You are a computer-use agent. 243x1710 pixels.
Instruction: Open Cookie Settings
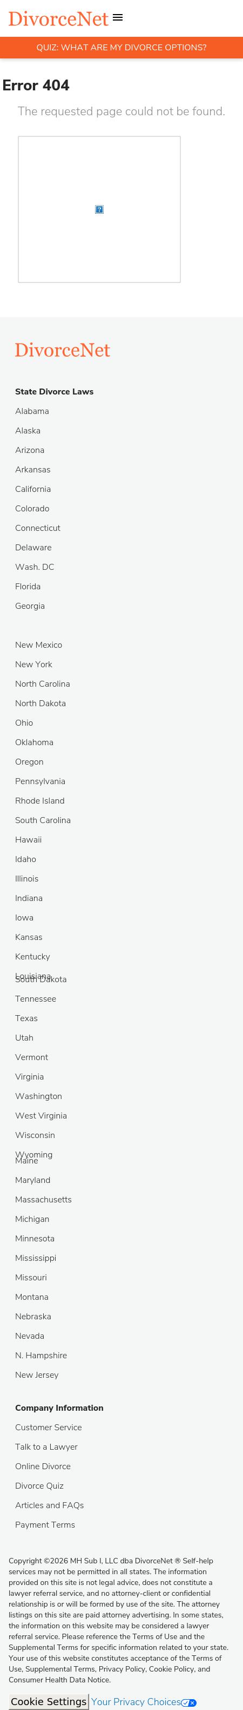(x=49, y=1696)
